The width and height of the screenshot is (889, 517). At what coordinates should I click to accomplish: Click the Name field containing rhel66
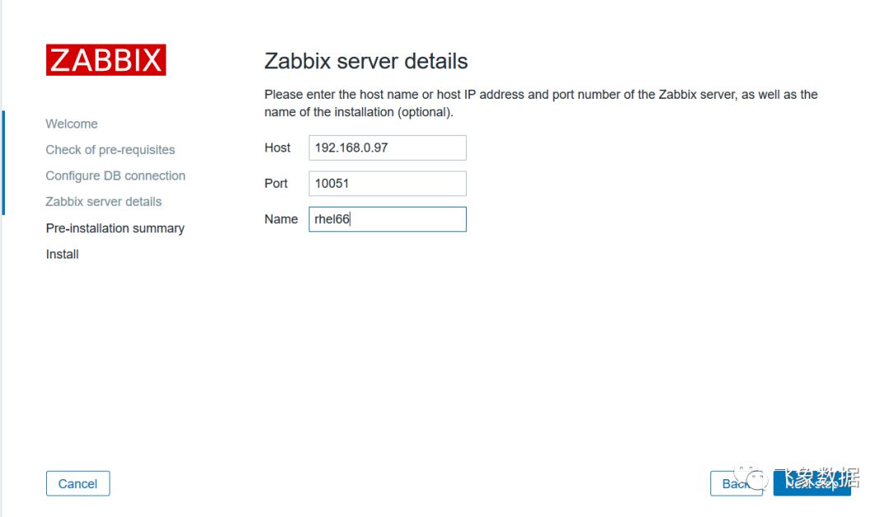click(x=387, y=219)
